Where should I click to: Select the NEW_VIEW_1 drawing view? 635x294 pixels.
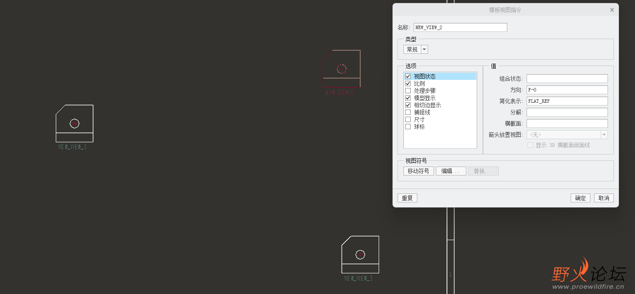(74, 123)
